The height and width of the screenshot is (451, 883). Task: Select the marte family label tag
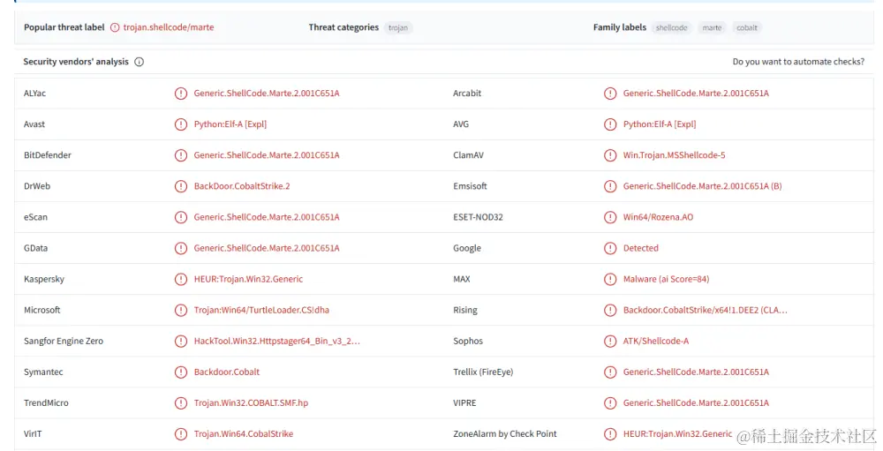[712, 27]
